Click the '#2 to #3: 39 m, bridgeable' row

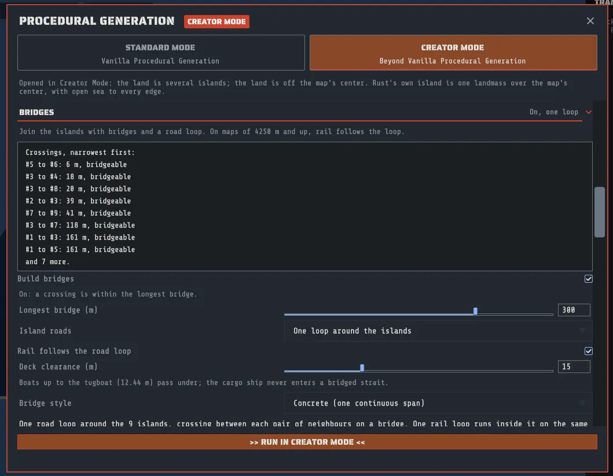point(78,201)
